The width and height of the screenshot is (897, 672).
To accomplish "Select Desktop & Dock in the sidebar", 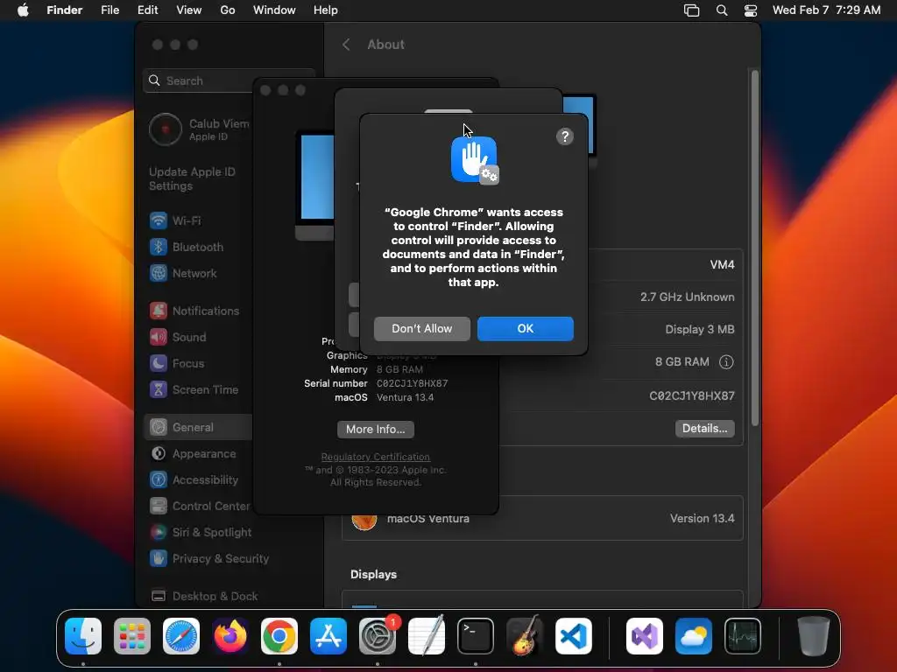I will pyautogui.click(x=203, y=596).
